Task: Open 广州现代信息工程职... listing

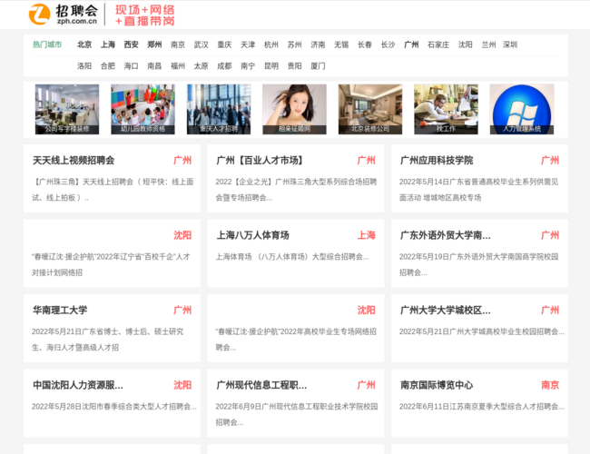Action: 261,385
